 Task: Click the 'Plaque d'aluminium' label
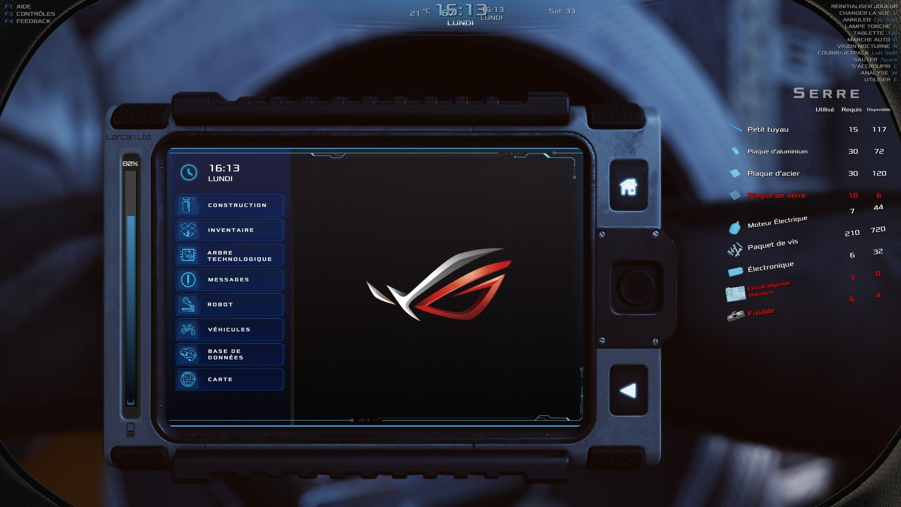tap(777, 152)
